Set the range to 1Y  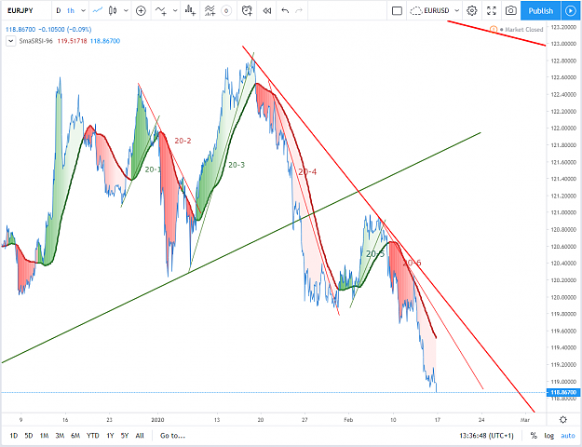pyautogui.click(x=110, y=436)
